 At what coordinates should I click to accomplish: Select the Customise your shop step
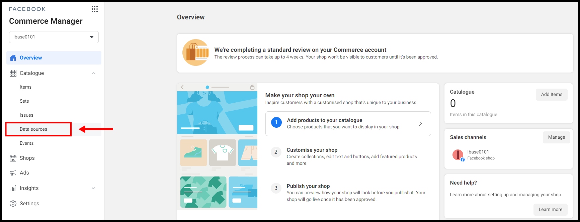pyautogui.click(x=348, y=156)
